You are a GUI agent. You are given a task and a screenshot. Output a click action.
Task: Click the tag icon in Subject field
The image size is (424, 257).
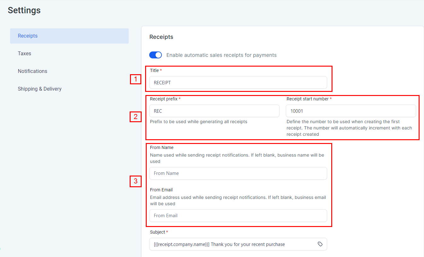(x=320, y=244)
